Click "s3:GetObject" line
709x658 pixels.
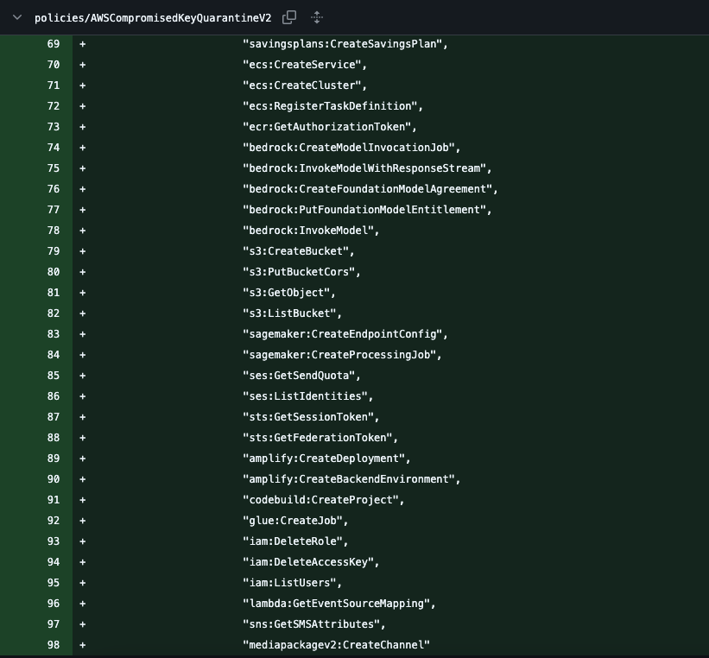(x=289, y=293)
